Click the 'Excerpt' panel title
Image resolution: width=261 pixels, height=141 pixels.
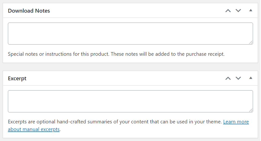(x=17, y=79)
